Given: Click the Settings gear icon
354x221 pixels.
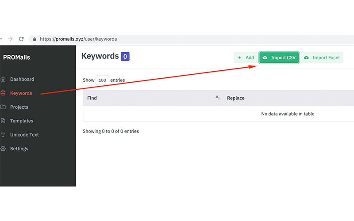Looking at the screenshot, I should [x=3, y=149].
